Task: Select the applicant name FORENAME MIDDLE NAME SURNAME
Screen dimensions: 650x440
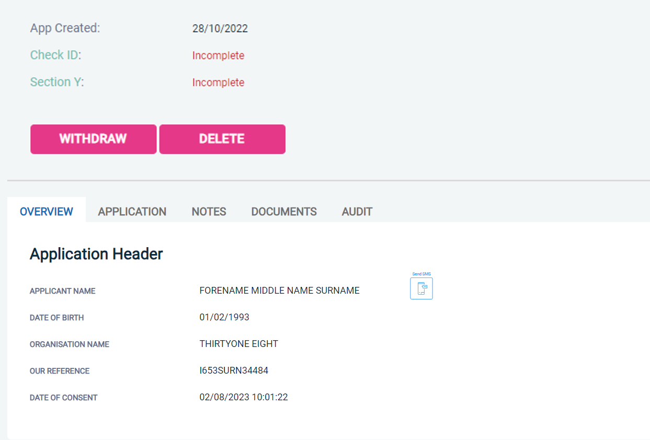Action: click(279, 291)
